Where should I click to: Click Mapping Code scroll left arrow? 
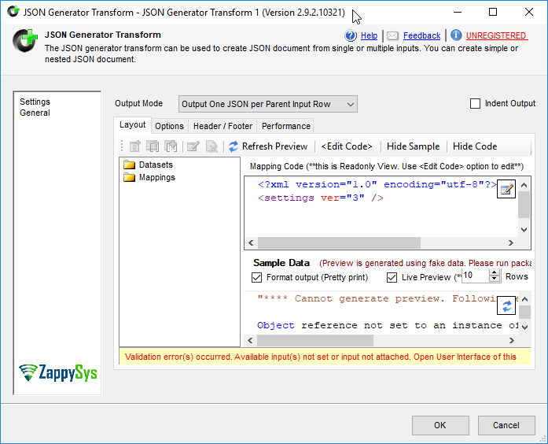(251, 242)
